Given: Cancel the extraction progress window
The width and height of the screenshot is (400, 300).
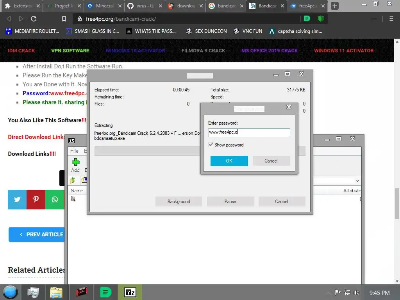Looking at the screenshot, I should click(282, 201).
